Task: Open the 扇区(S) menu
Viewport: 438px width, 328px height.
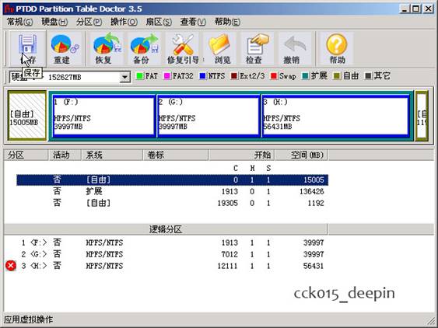Action: pyautogui.click(x=159, y=22)
